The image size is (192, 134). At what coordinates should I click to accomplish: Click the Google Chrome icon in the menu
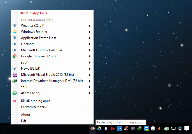click(15, 56)
